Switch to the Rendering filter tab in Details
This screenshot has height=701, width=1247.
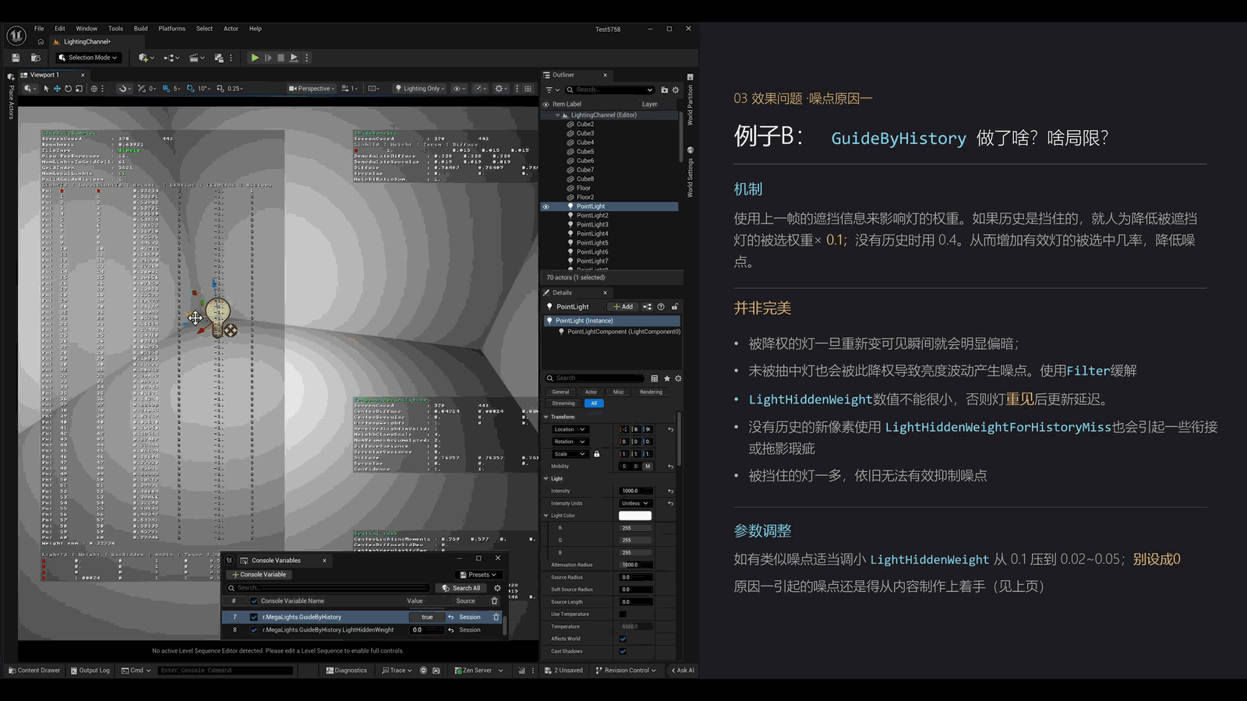[651, 392]
